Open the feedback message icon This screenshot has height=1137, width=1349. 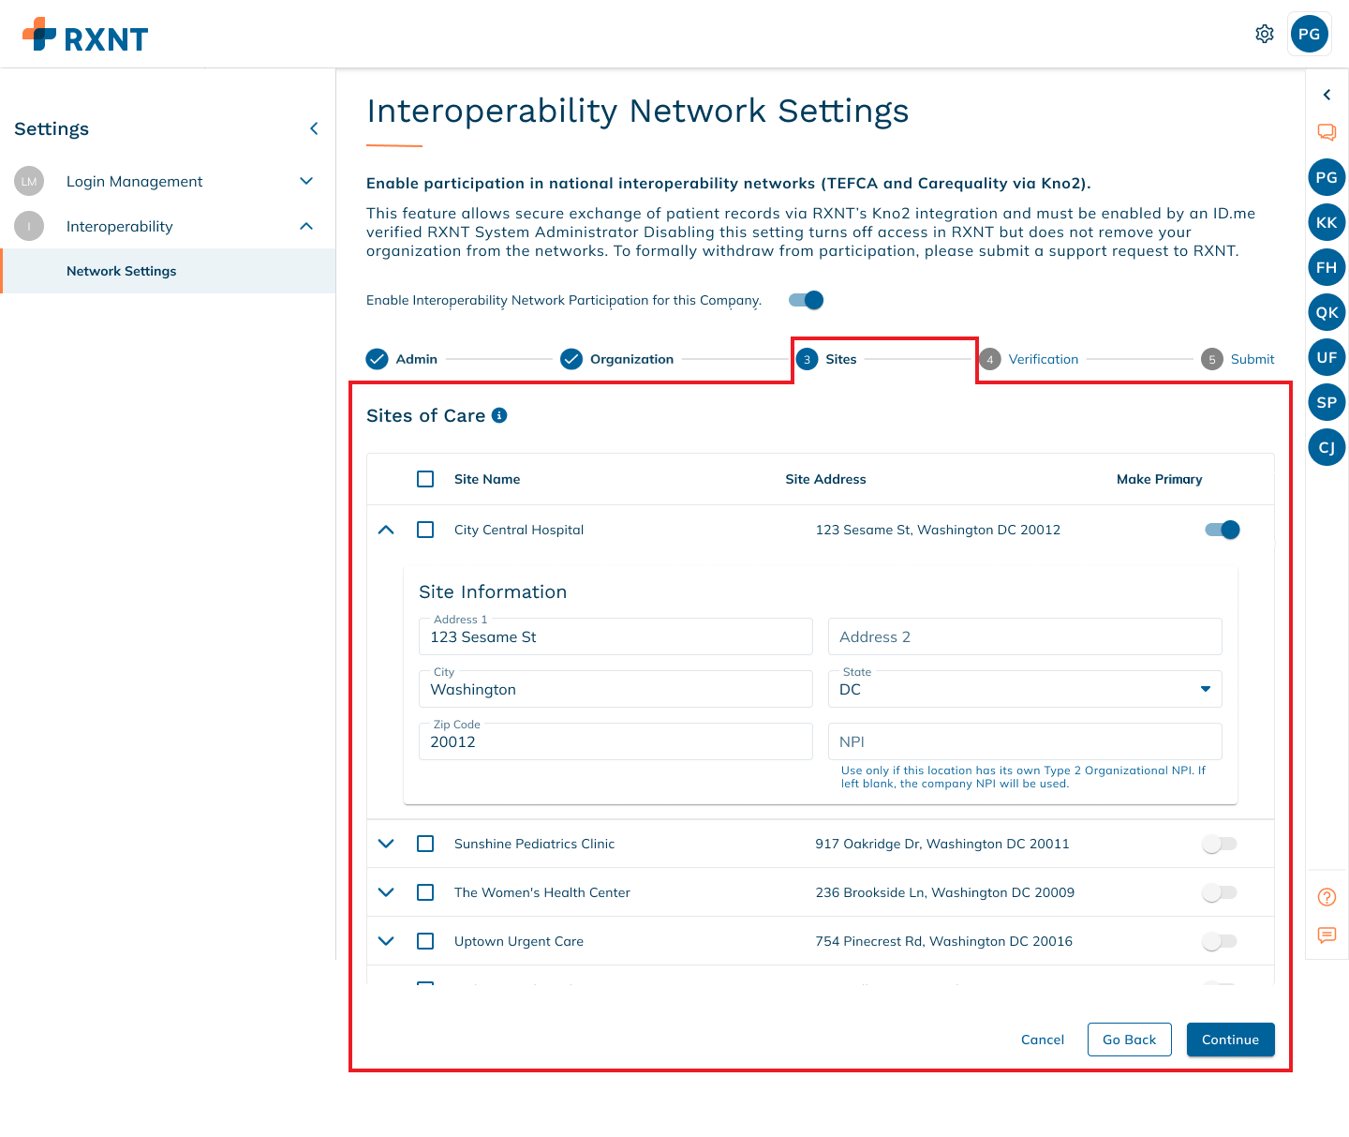click(1327, 935)
